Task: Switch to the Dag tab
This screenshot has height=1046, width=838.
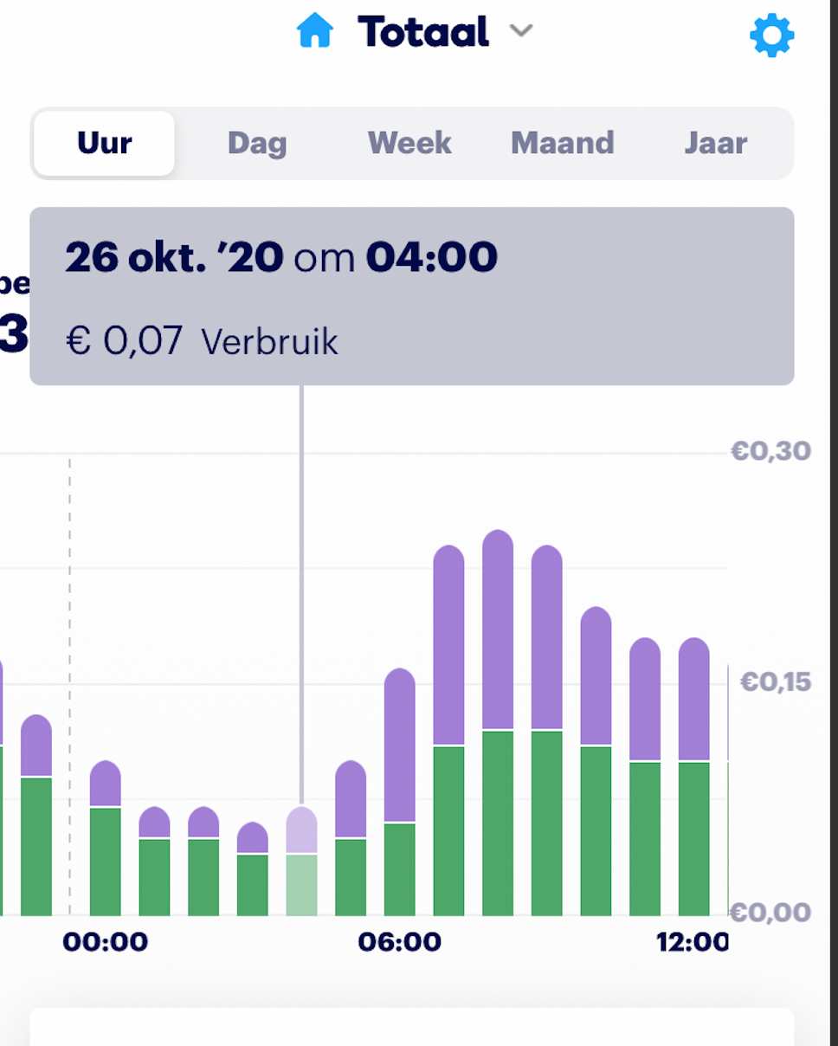Action: (x=257, y=143)
